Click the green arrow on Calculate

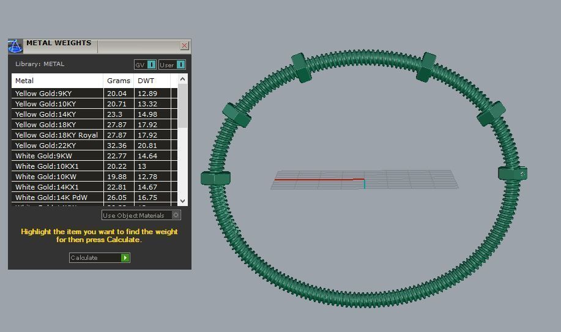125,257
